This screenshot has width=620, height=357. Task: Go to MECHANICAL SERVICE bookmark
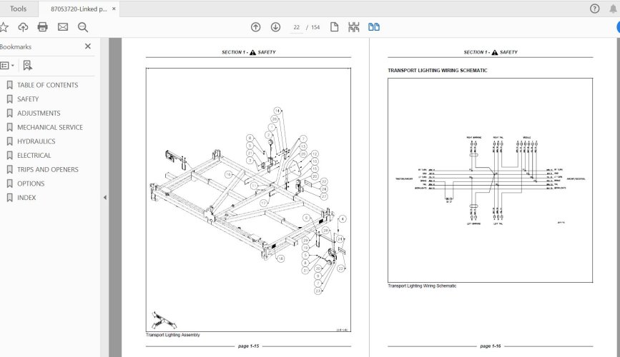(x=50, y=127)
